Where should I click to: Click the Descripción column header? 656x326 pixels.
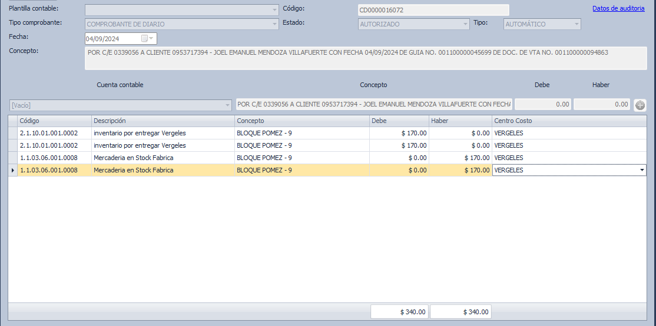tap(163, 121)
